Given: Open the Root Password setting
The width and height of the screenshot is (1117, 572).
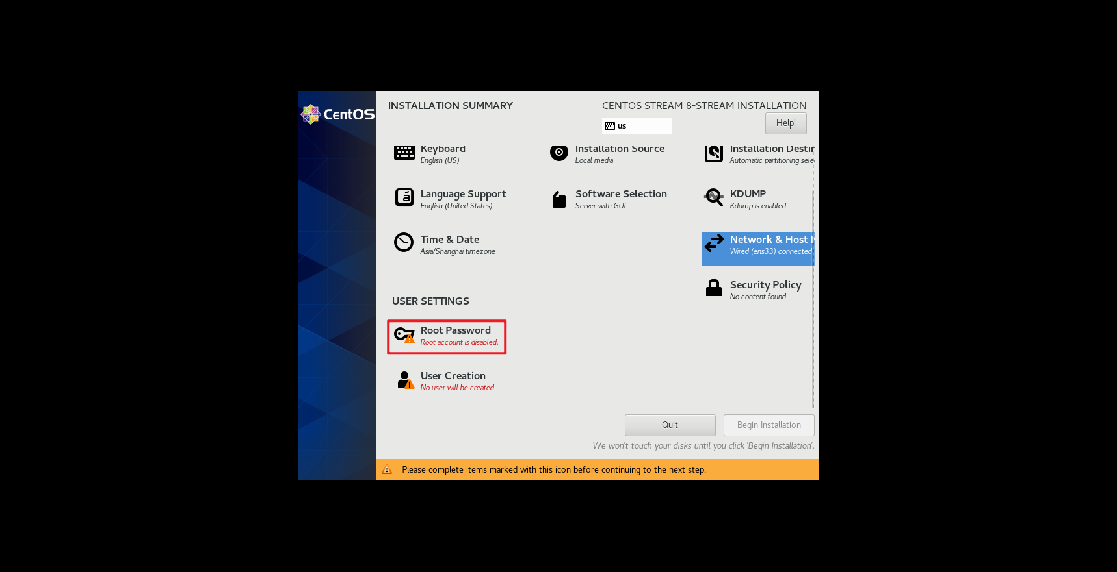Looking at the screenshot, I should tap(447, 336).
